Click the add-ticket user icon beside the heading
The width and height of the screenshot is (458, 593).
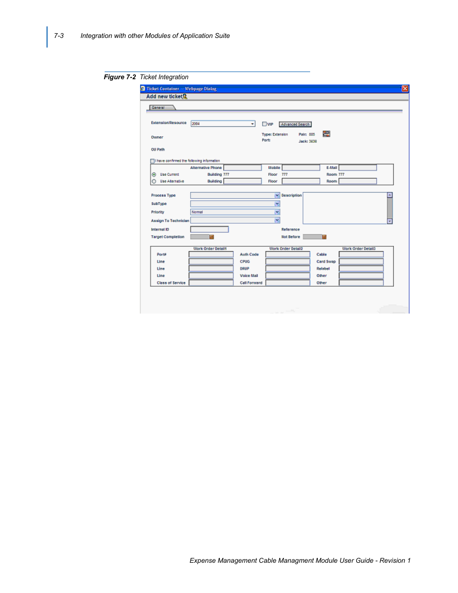tap(185, 97)
